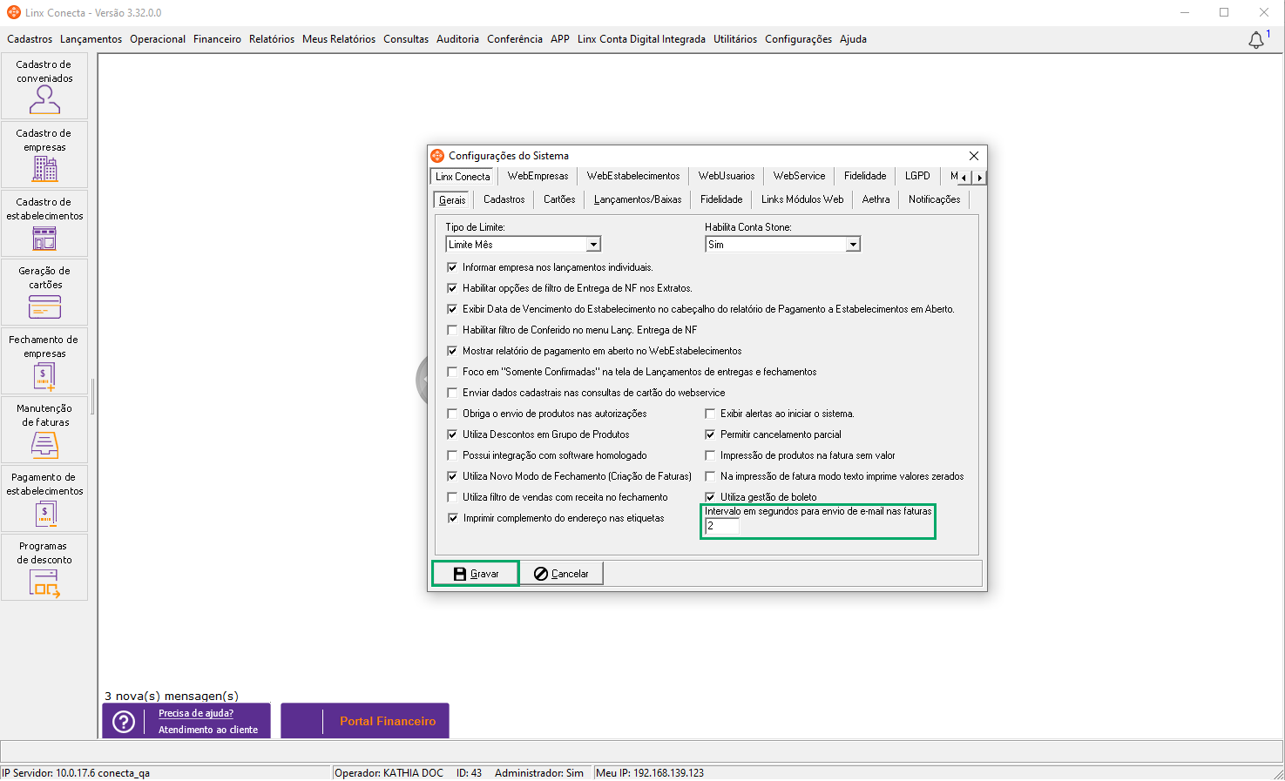Enable Habilitar filtro de Conferido checkbox
1285x781 pixels.
[452, 330]
